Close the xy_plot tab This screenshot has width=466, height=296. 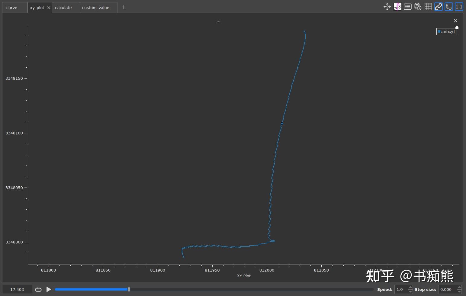[49, 8]
